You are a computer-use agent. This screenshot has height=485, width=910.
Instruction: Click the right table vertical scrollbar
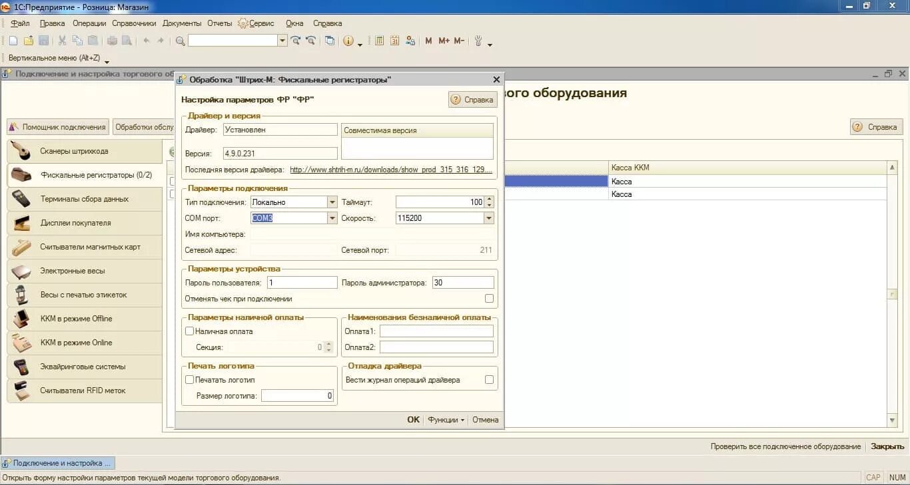click(x=893, y=293)
